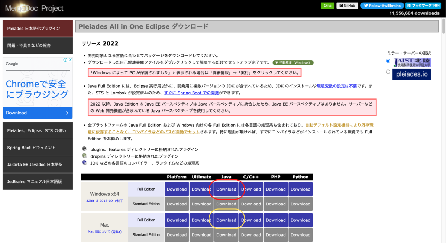The height and width of the screenshot is (243, 446).
Task: Open 問題・不具合などの報告 sidebar item
Action: click(x=38, y=45)
